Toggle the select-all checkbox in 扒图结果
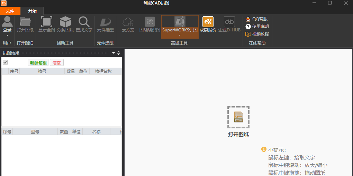 point(5,62)
